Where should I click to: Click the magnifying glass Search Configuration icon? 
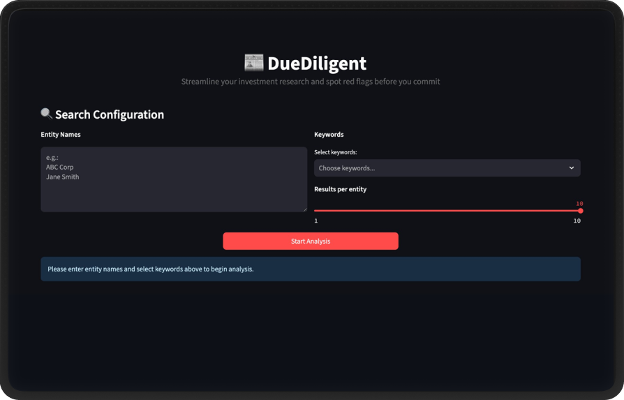46,113
